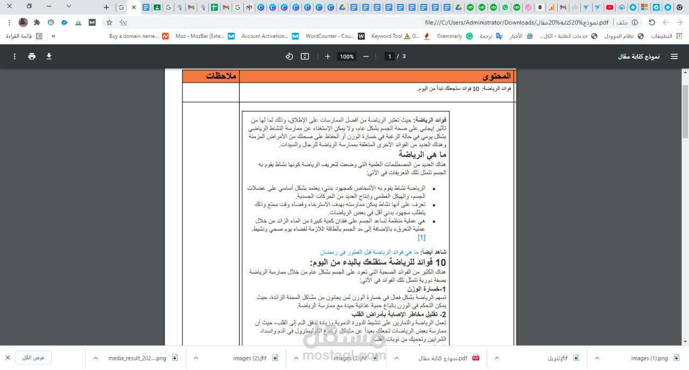Zoom in with the plus icon
Viewport: 689px width, 370px height.
(327, 56)
